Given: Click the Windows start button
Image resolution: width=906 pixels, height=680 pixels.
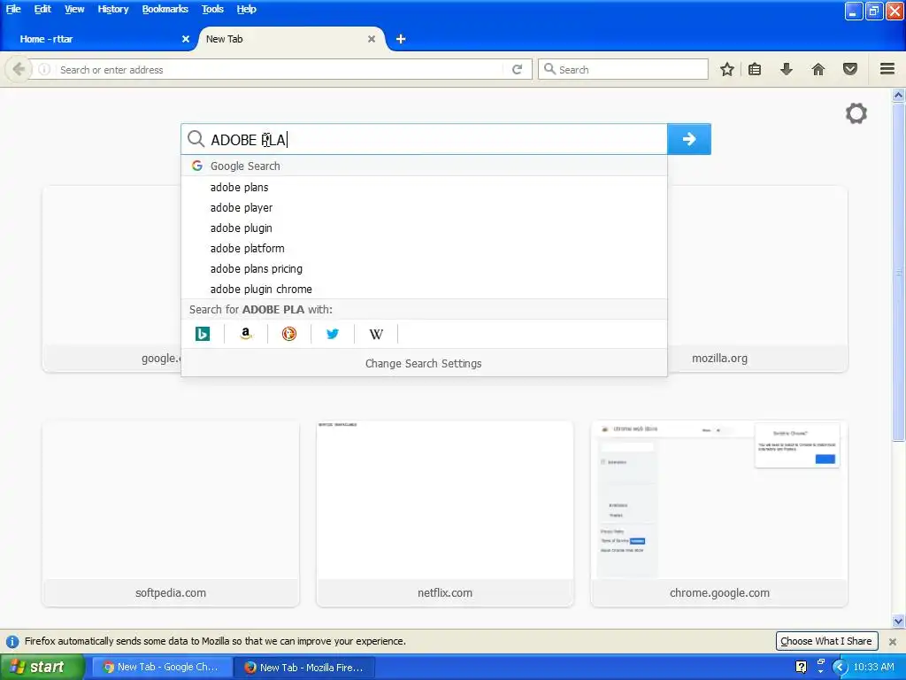Looking at the screenshot, I should (x=42, y=668).
